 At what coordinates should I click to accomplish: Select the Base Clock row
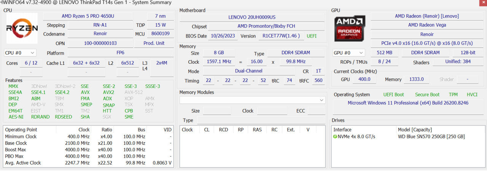tap(88, 143)
